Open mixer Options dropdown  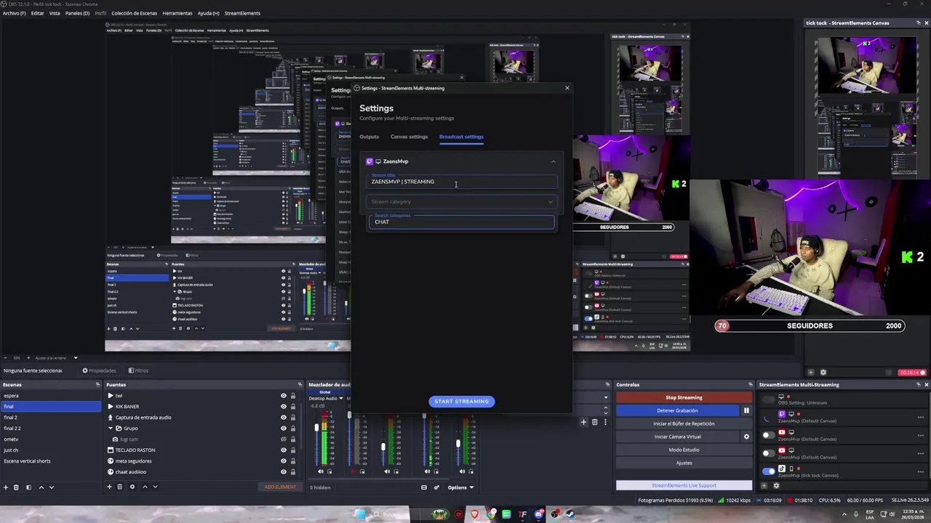(x=460, y=487)
